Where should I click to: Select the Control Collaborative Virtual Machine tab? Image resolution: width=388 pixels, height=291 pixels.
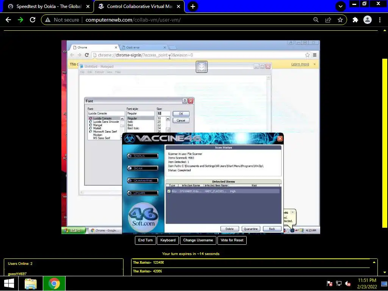pyautogui.click(x=139, y=6)
